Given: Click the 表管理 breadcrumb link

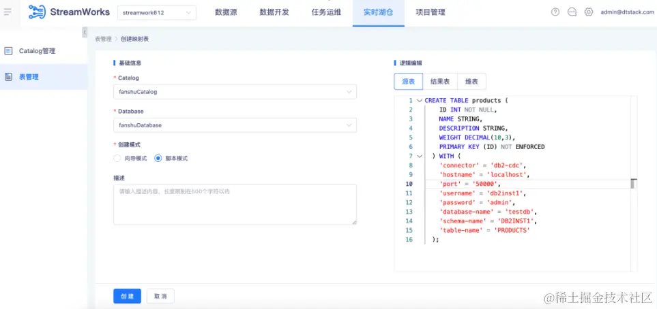Looking at the screenshot, I should (103, 39).
